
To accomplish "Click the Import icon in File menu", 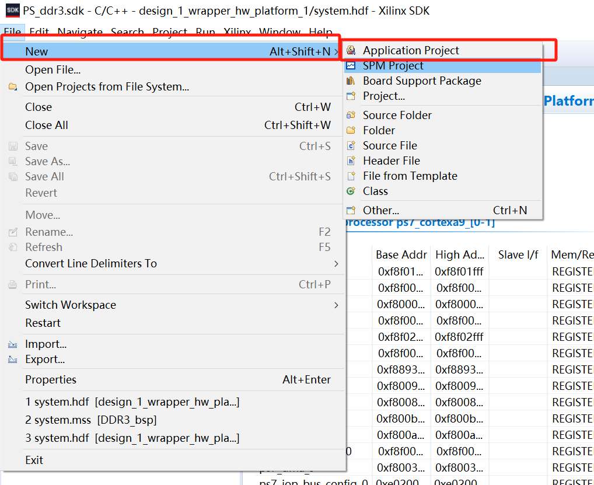I will coord(13,344).
